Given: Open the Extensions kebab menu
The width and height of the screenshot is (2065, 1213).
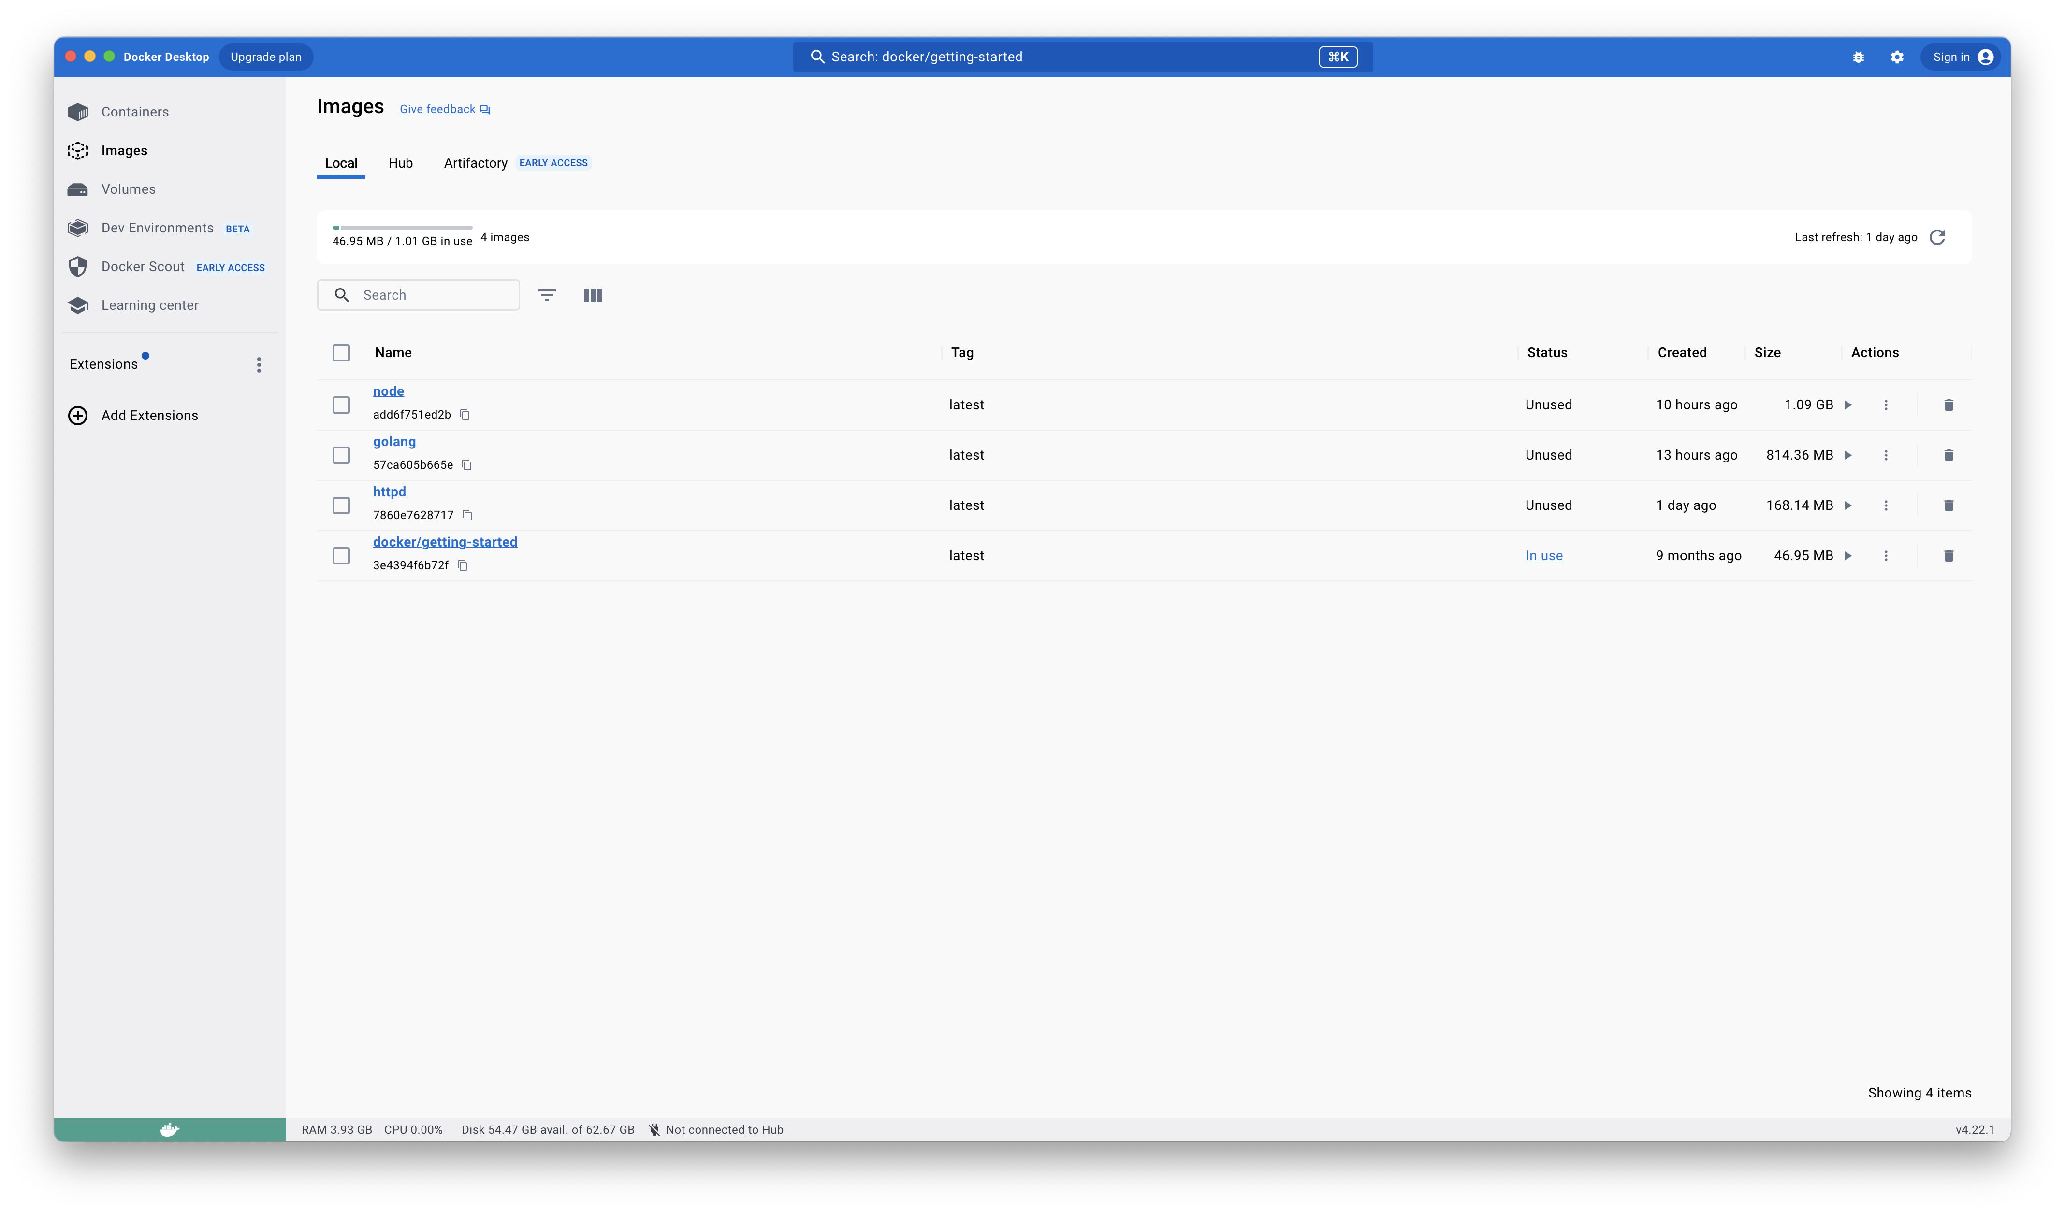Looking at the screenshot, I should pyautogui.click(x=259, y=365).
